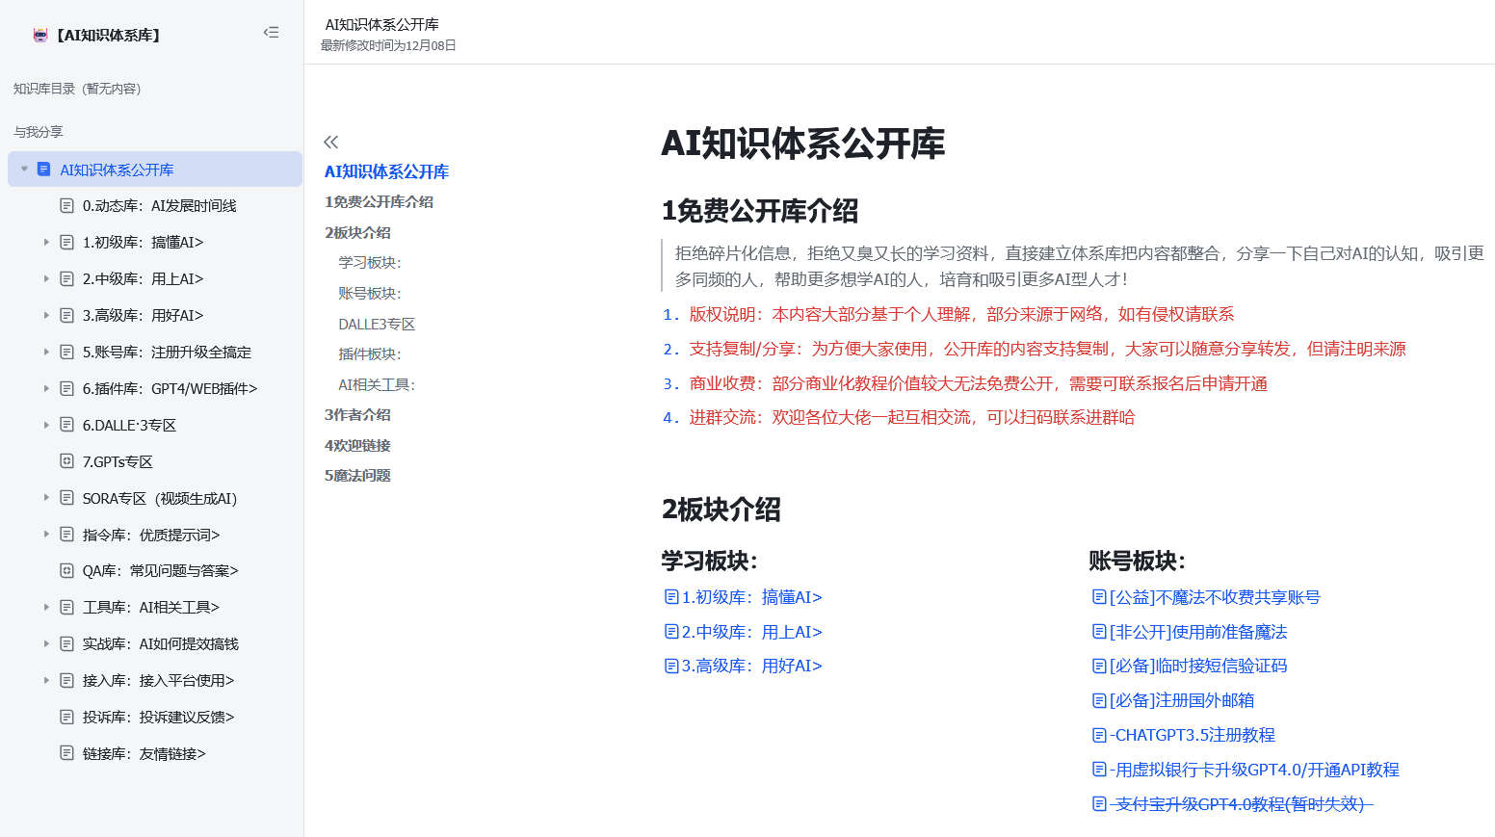Click the doc icon before [公益]不魔法不收费共享账号

(1099, 597)
